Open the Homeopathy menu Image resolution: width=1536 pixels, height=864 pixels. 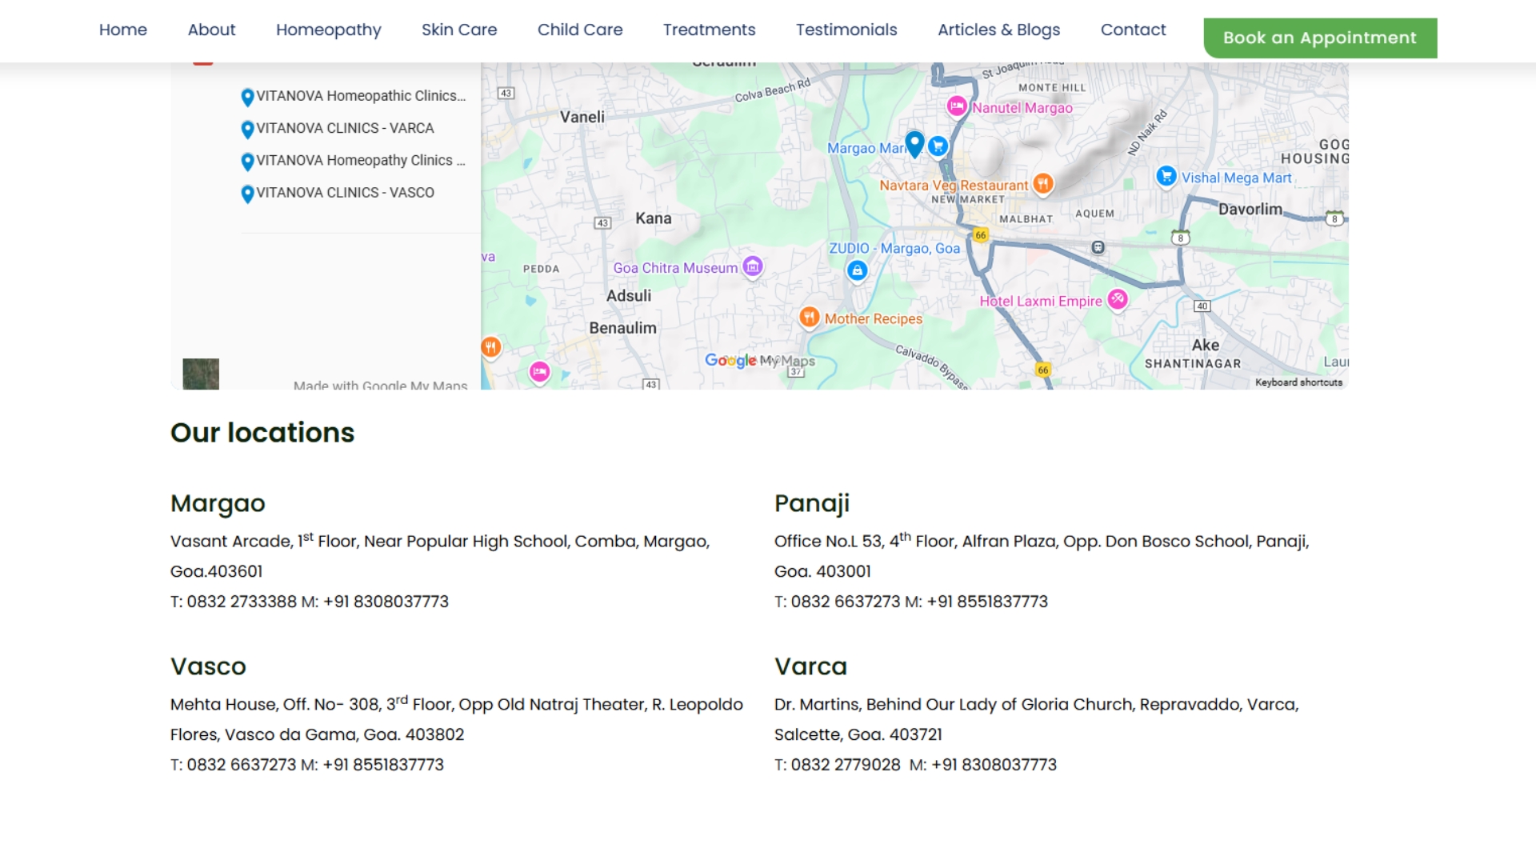329,30
